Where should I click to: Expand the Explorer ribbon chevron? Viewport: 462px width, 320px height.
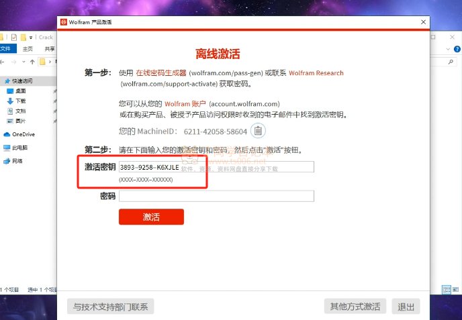448,49
